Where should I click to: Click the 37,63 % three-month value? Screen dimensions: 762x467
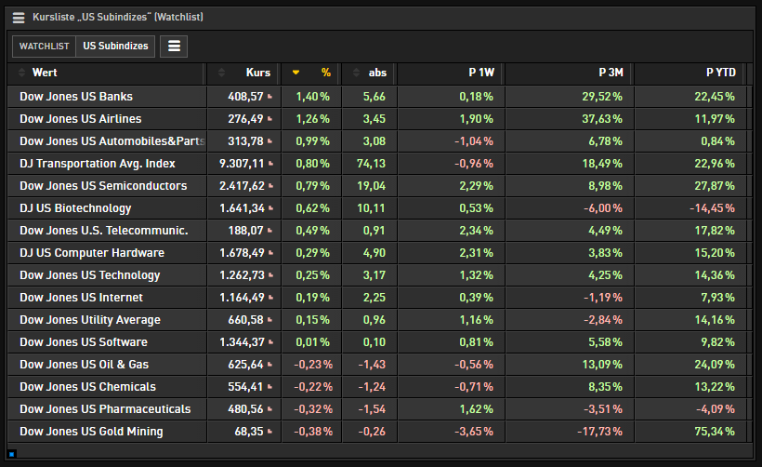pyautogui.click(x=602, y=119)
